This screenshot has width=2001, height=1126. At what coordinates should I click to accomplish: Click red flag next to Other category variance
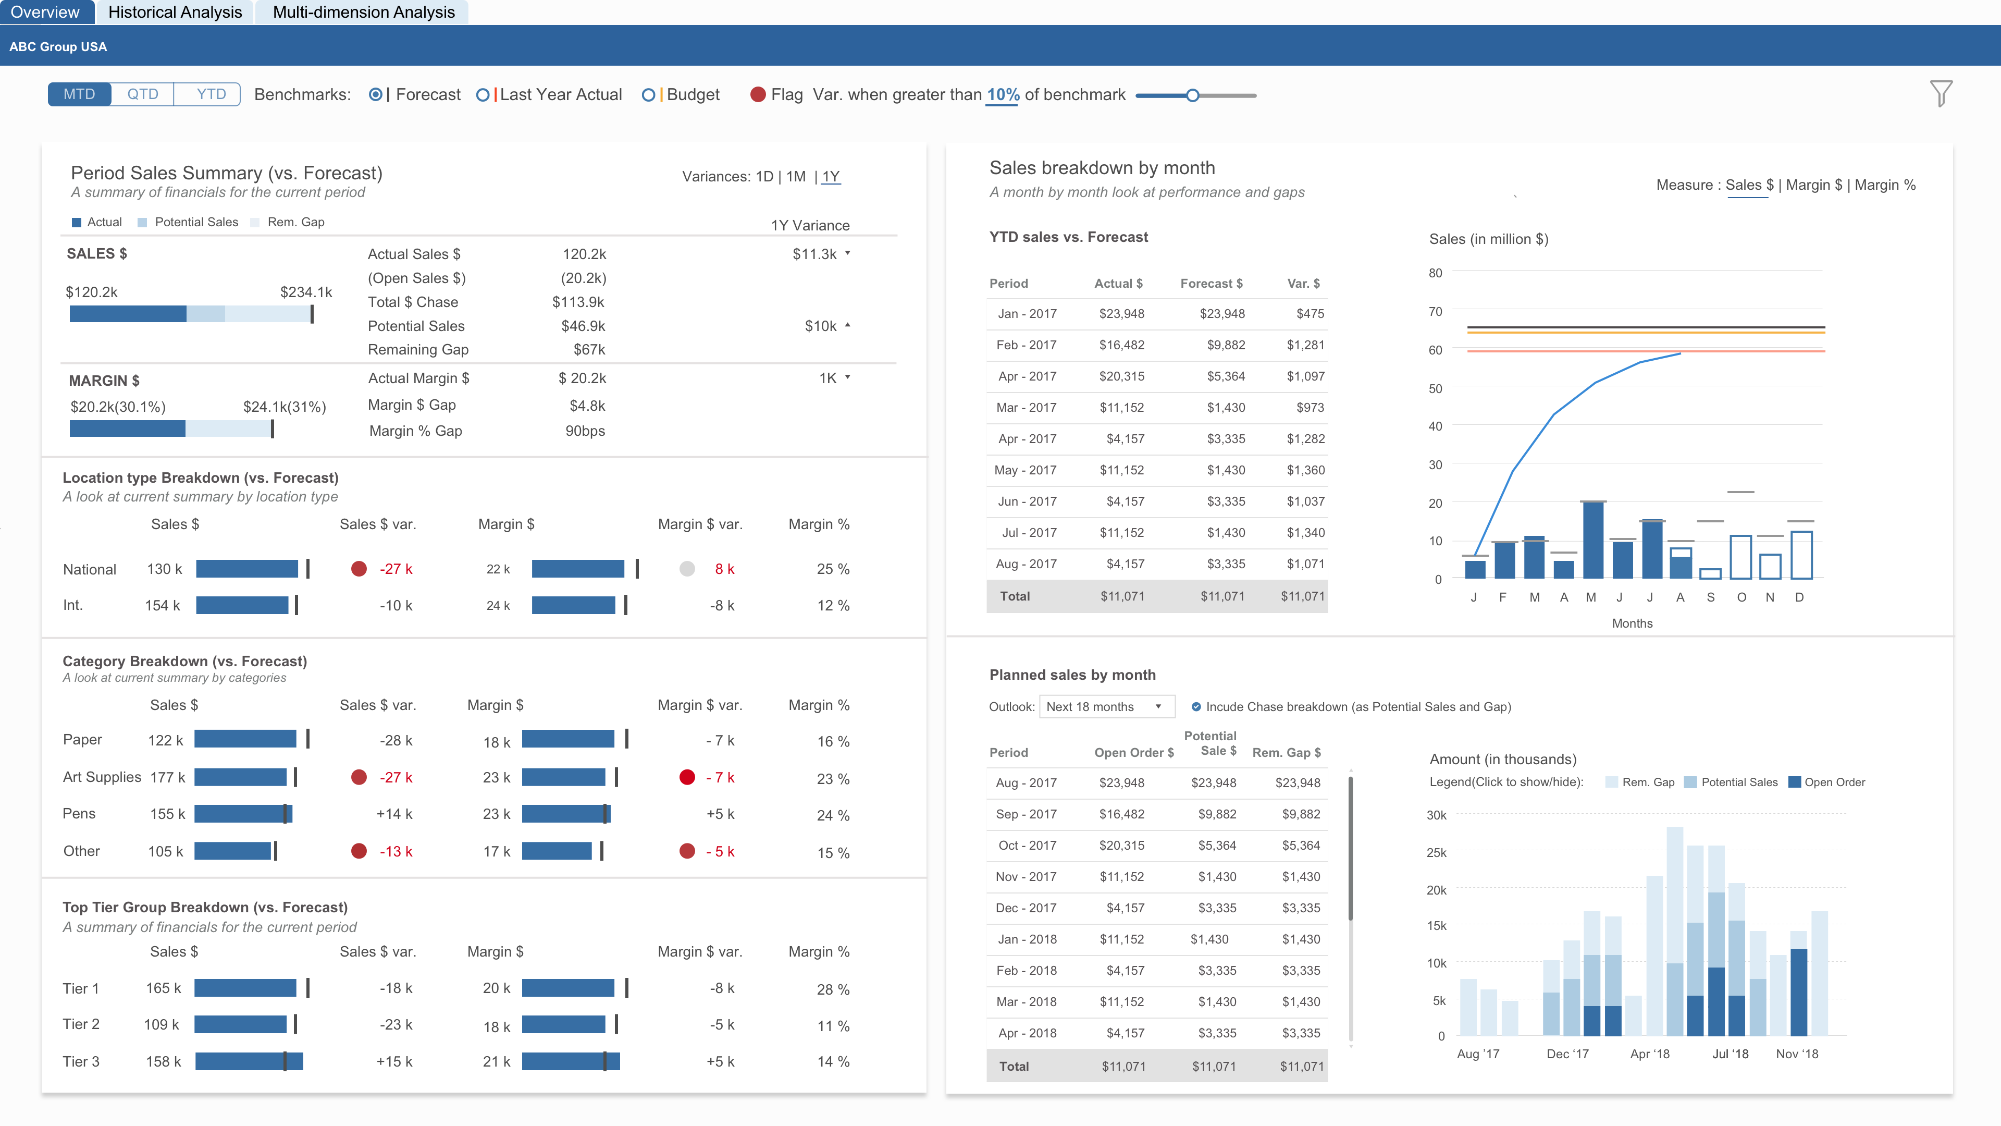pyautogui.click(x=359, y=851)
